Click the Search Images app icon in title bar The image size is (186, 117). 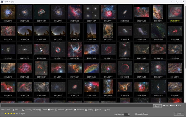2,2
